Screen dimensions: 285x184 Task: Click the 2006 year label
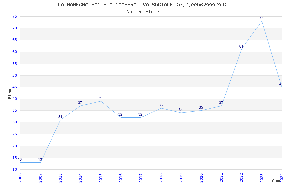[20, 178]
